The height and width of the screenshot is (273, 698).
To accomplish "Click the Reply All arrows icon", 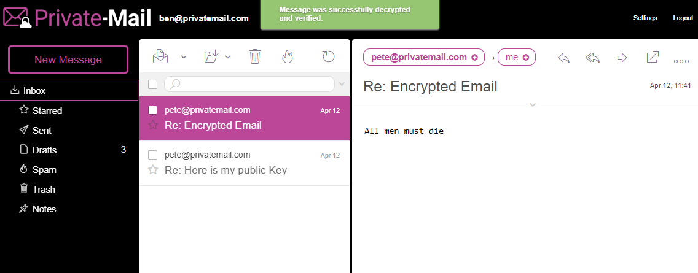I will coord(592,58).
